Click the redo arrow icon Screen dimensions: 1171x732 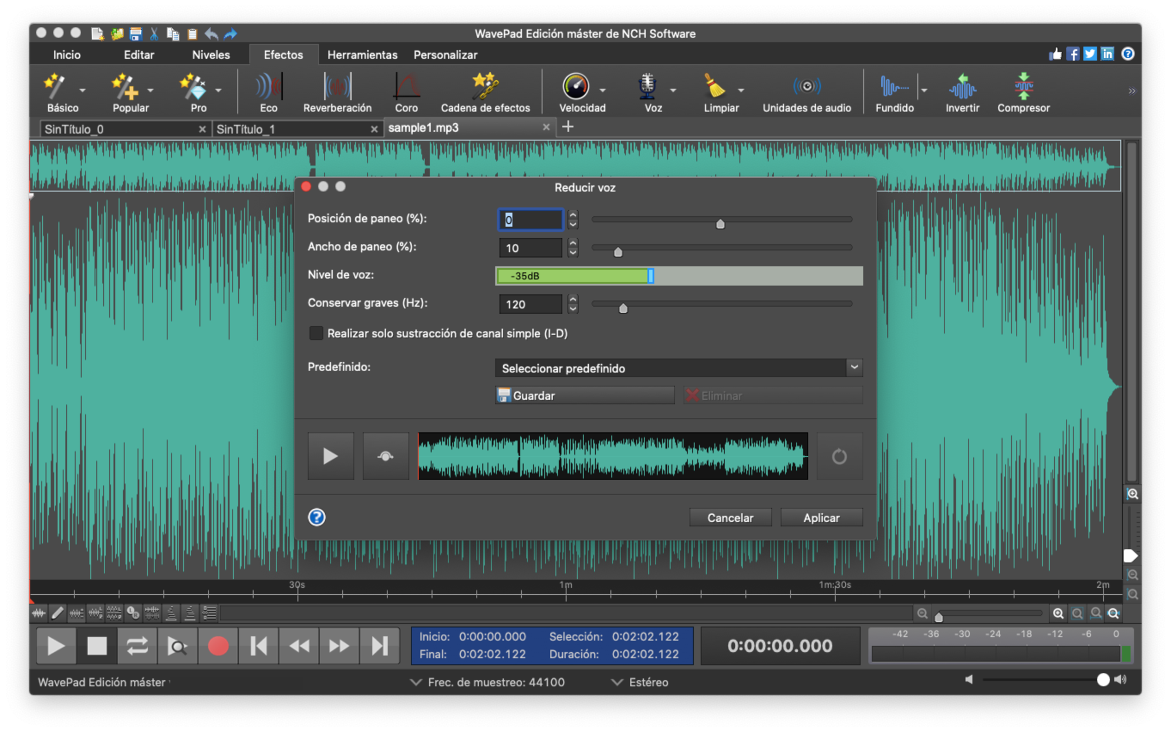230,34
